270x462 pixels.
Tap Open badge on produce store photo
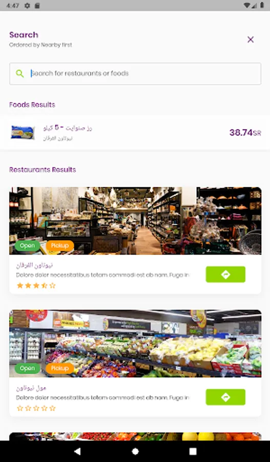click(x=27, y=368)
